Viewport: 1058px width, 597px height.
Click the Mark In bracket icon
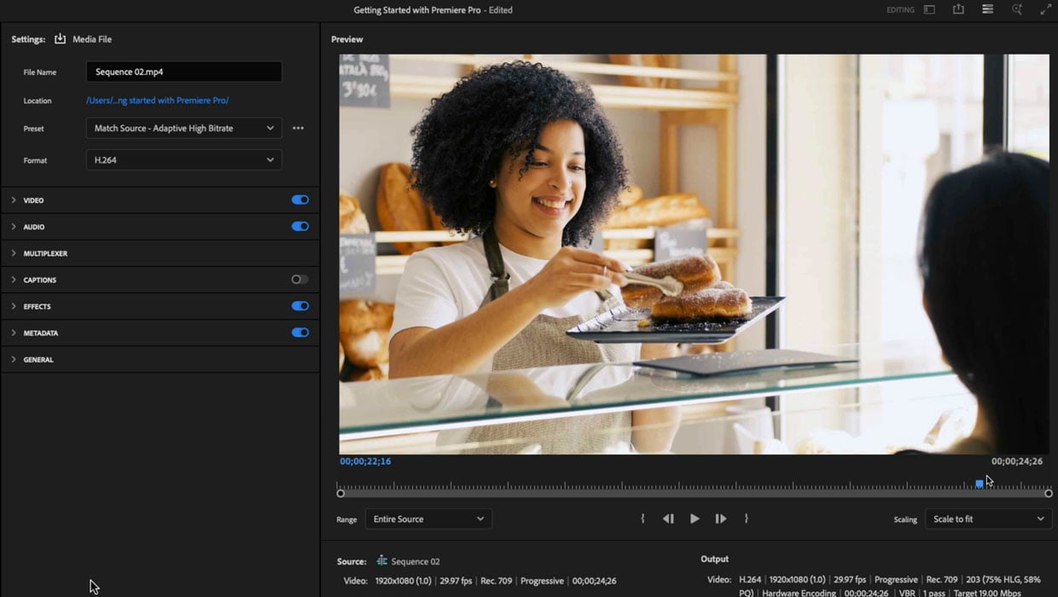[642, 519]
